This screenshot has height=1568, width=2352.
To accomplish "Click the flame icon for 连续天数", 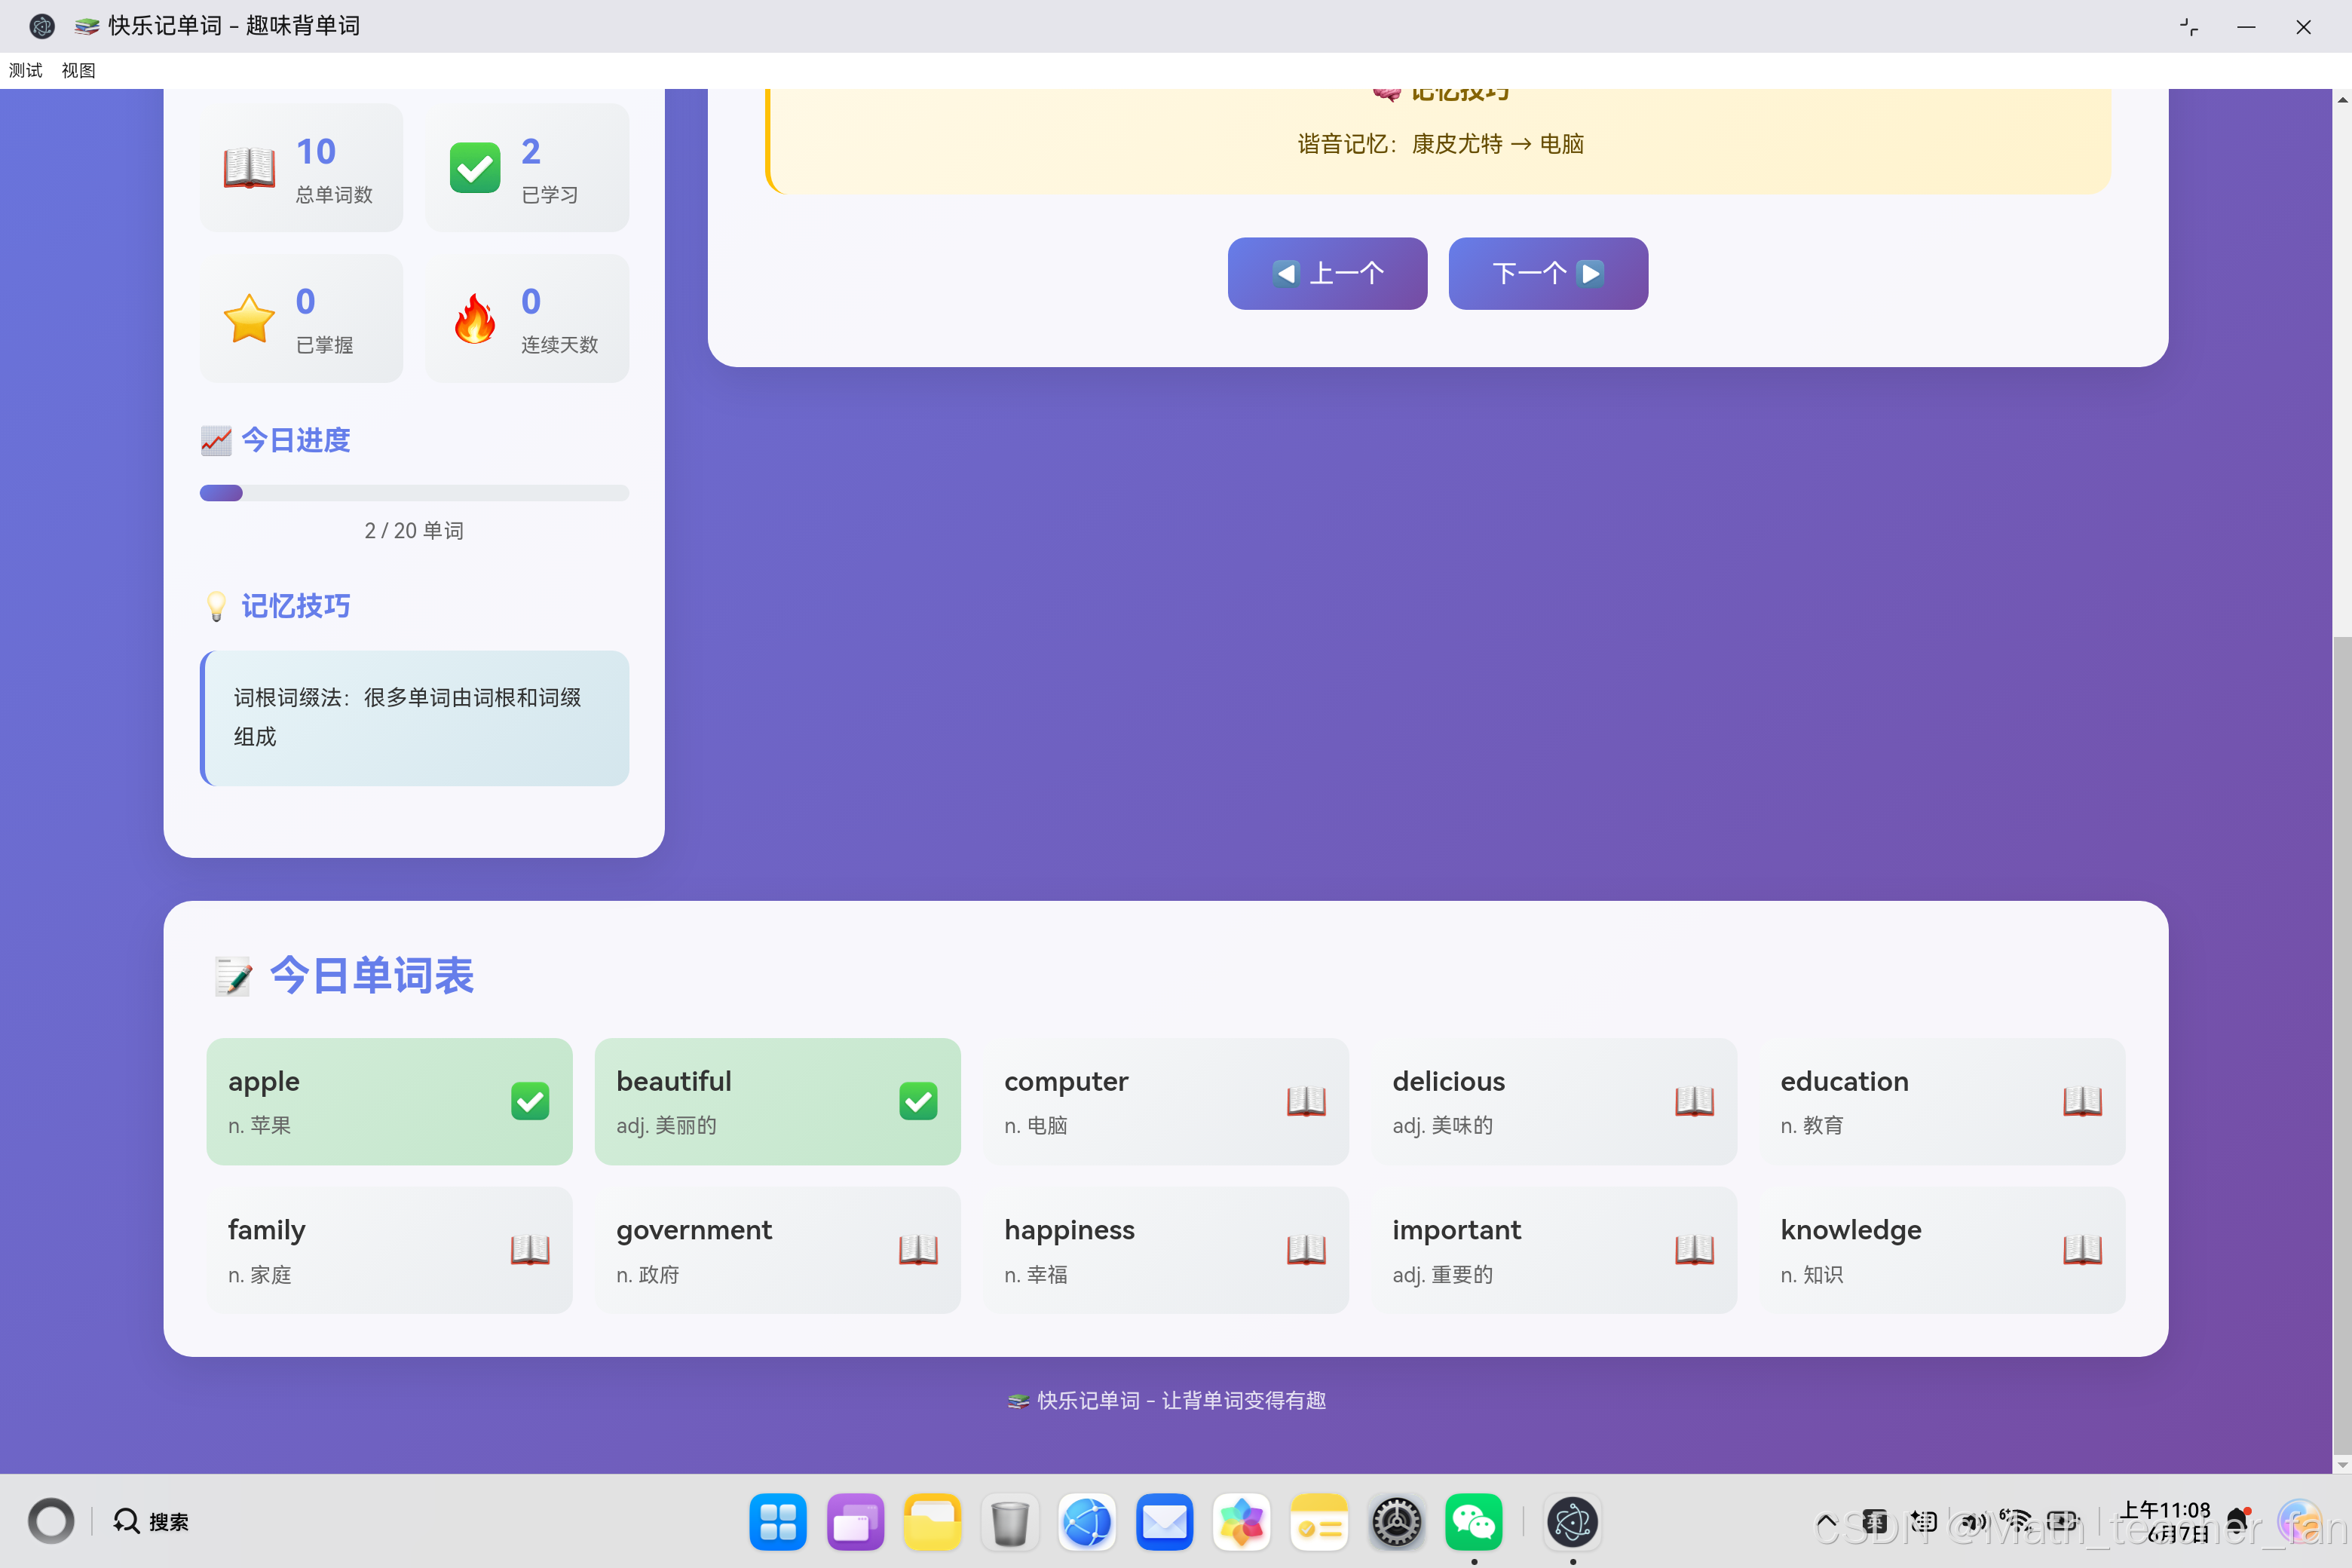I will [x=475, y=318].
